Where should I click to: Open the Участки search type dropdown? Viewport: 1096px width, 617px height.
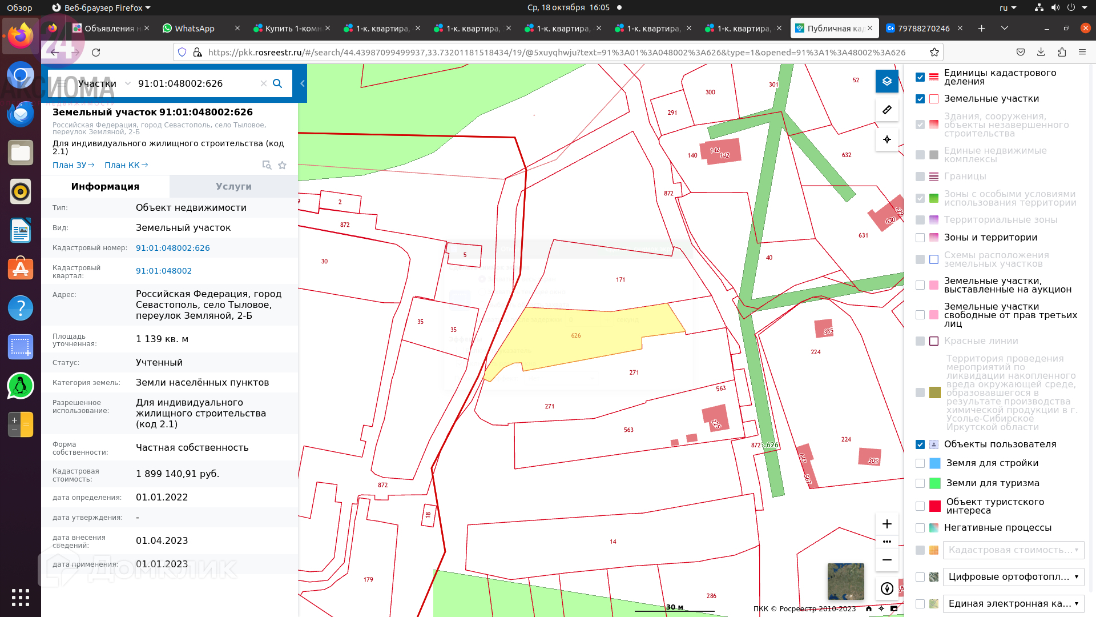[x=104, y=83]
